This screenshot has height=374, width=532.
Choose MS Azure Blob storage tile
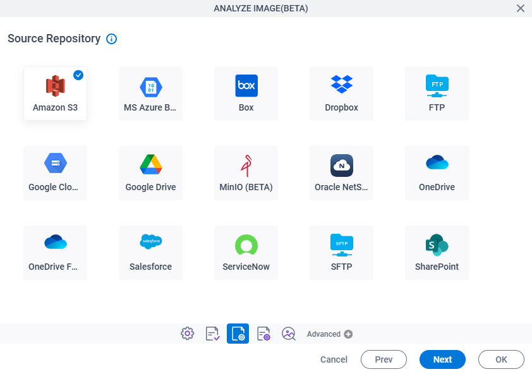150,93
